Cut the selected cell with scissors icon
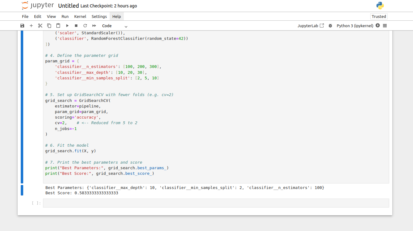This screenshot has height=231, width=413. [40, 26]
